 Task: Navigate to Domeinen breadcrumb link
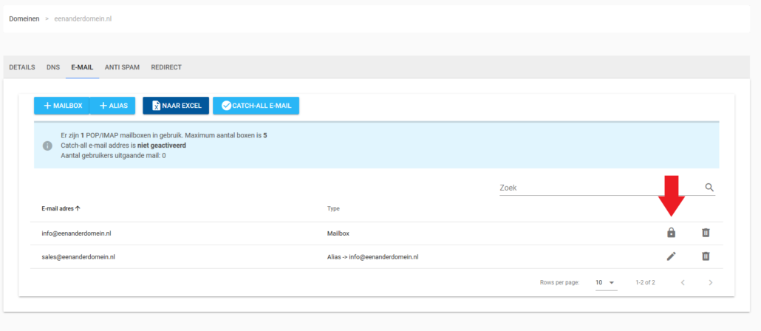coord(24,18)
